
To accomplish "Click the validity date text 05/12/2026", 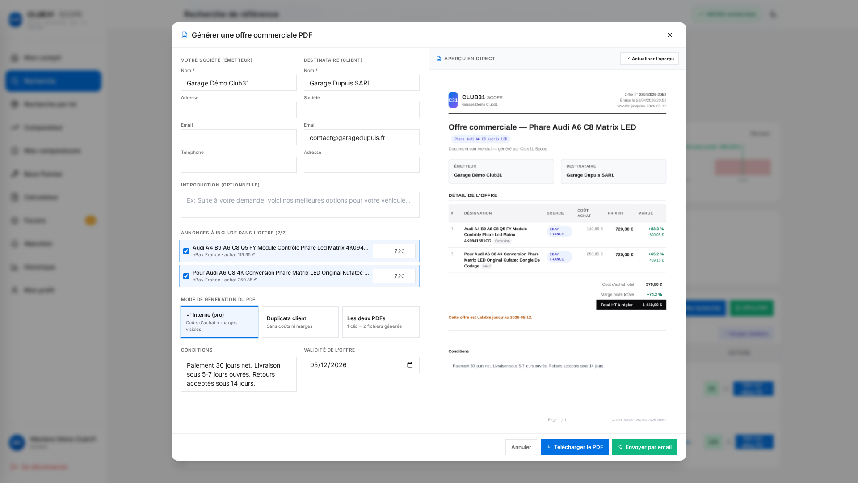I will tap(328, 365).
